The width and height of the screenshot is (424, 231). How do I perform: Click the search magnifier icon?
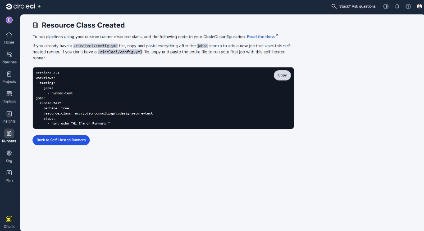point(334,6)
